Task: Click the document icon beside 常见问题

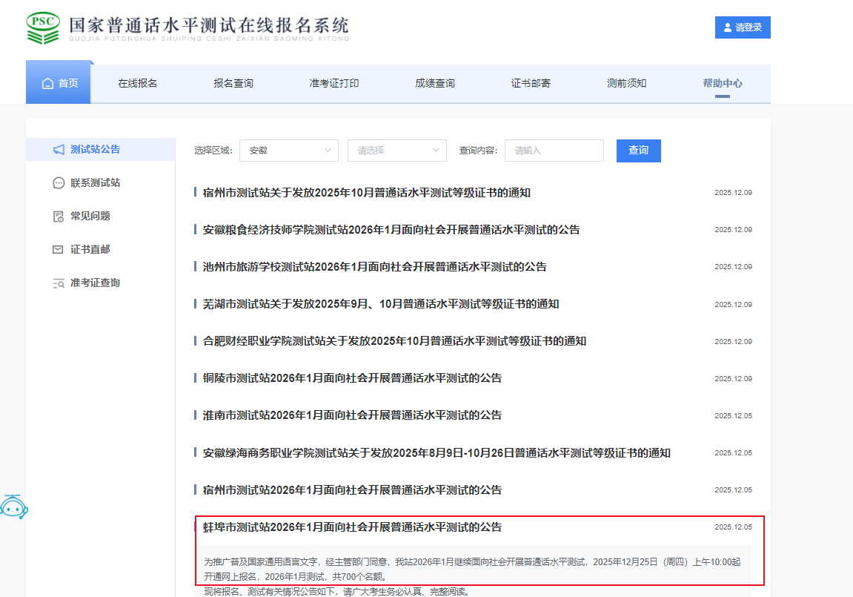Action: click(x=59, y=217)
